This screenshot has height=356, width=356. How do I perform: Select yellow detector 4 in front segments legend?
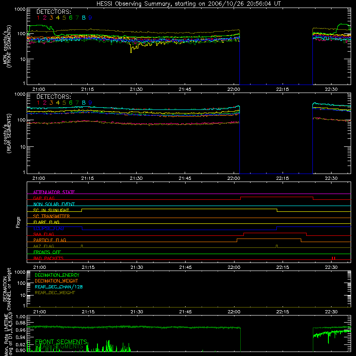point(58,17)
